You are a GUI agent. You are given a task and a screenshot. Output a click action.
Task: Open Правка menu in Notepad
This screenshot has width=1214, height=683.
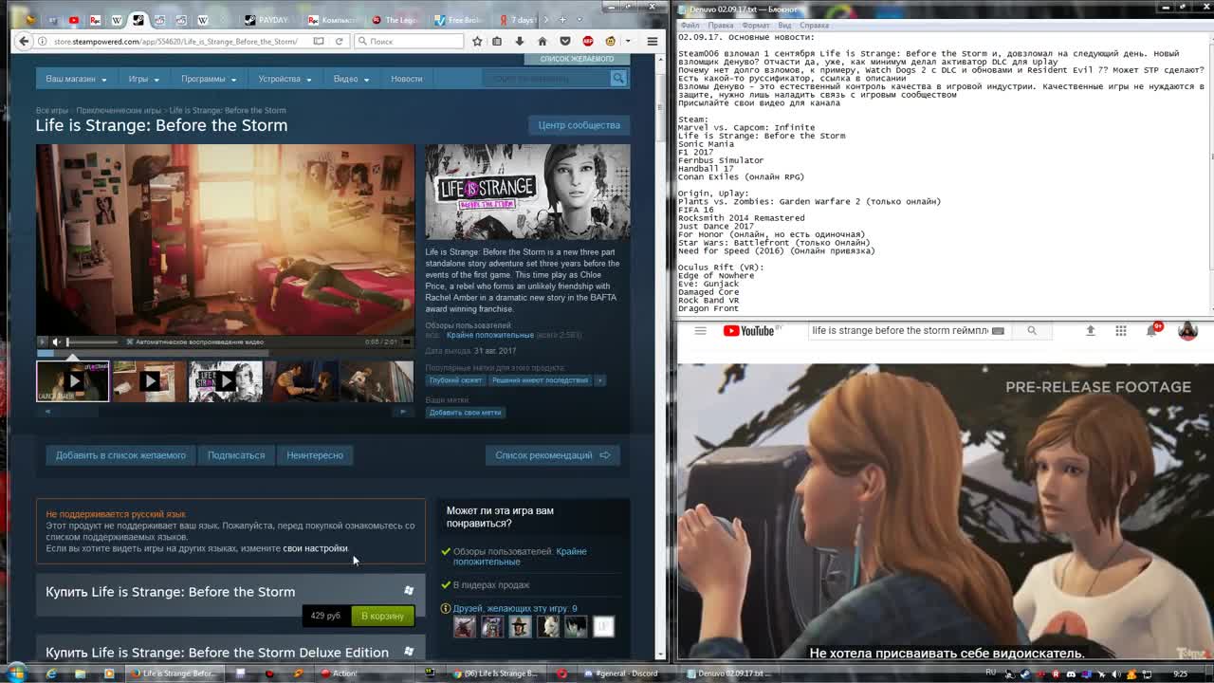click(720, 25)
